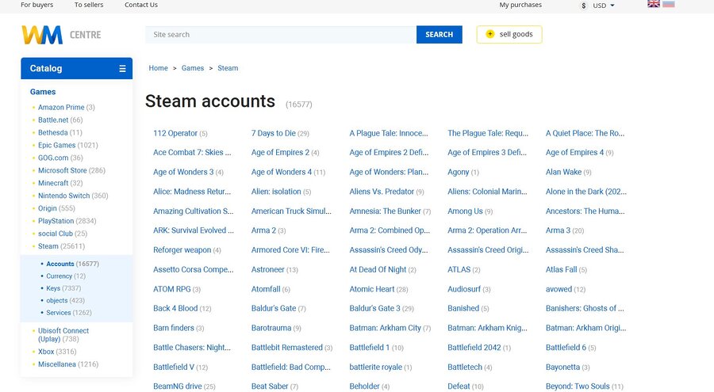
Task: Click the dollar sign currency icon
Action: [584, 6]
